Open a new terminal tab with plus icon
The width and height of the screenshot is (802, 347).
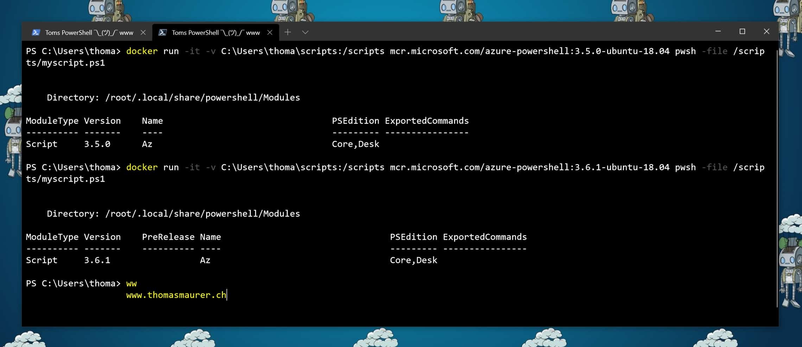tap(288, 32)
